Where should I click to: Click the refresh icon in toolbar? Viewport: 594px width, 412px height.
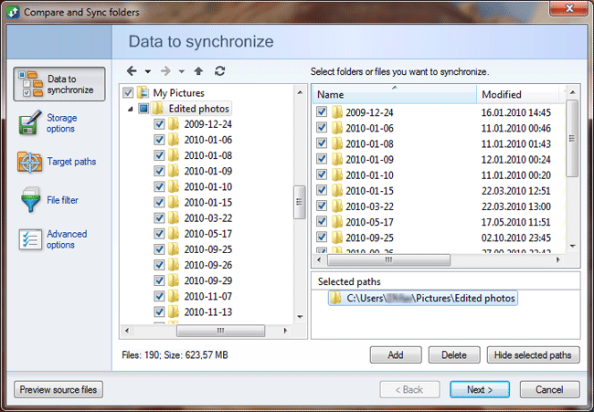219,70
